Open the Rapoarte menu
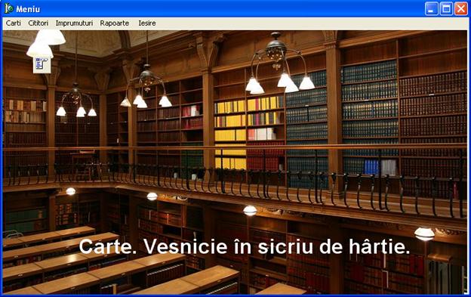The image size is (471, 297). [x=115, y=23]
